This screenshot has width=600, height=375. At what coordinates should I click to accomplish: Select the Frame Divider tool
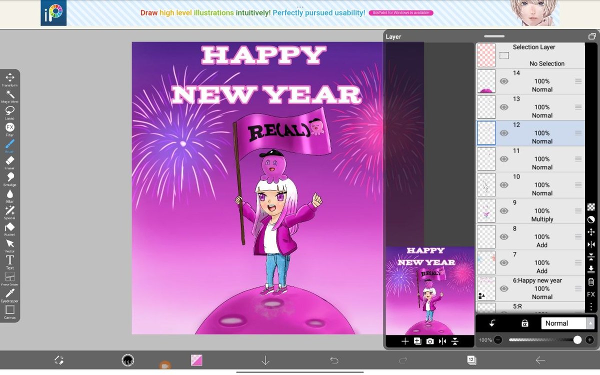coord(9,278)
